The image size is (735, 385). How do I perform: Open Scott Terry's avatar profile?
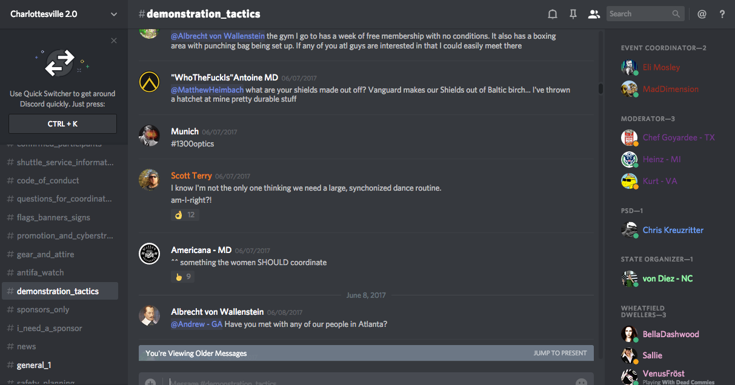(x=149, y=179)
